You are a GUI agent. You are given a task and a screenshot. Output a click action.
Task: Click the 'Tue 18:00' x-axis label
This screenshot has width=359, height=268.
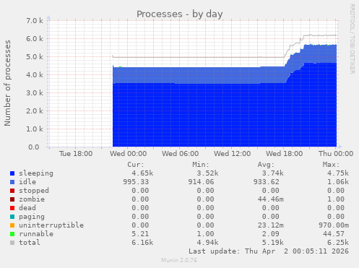(x=76, y=154)
